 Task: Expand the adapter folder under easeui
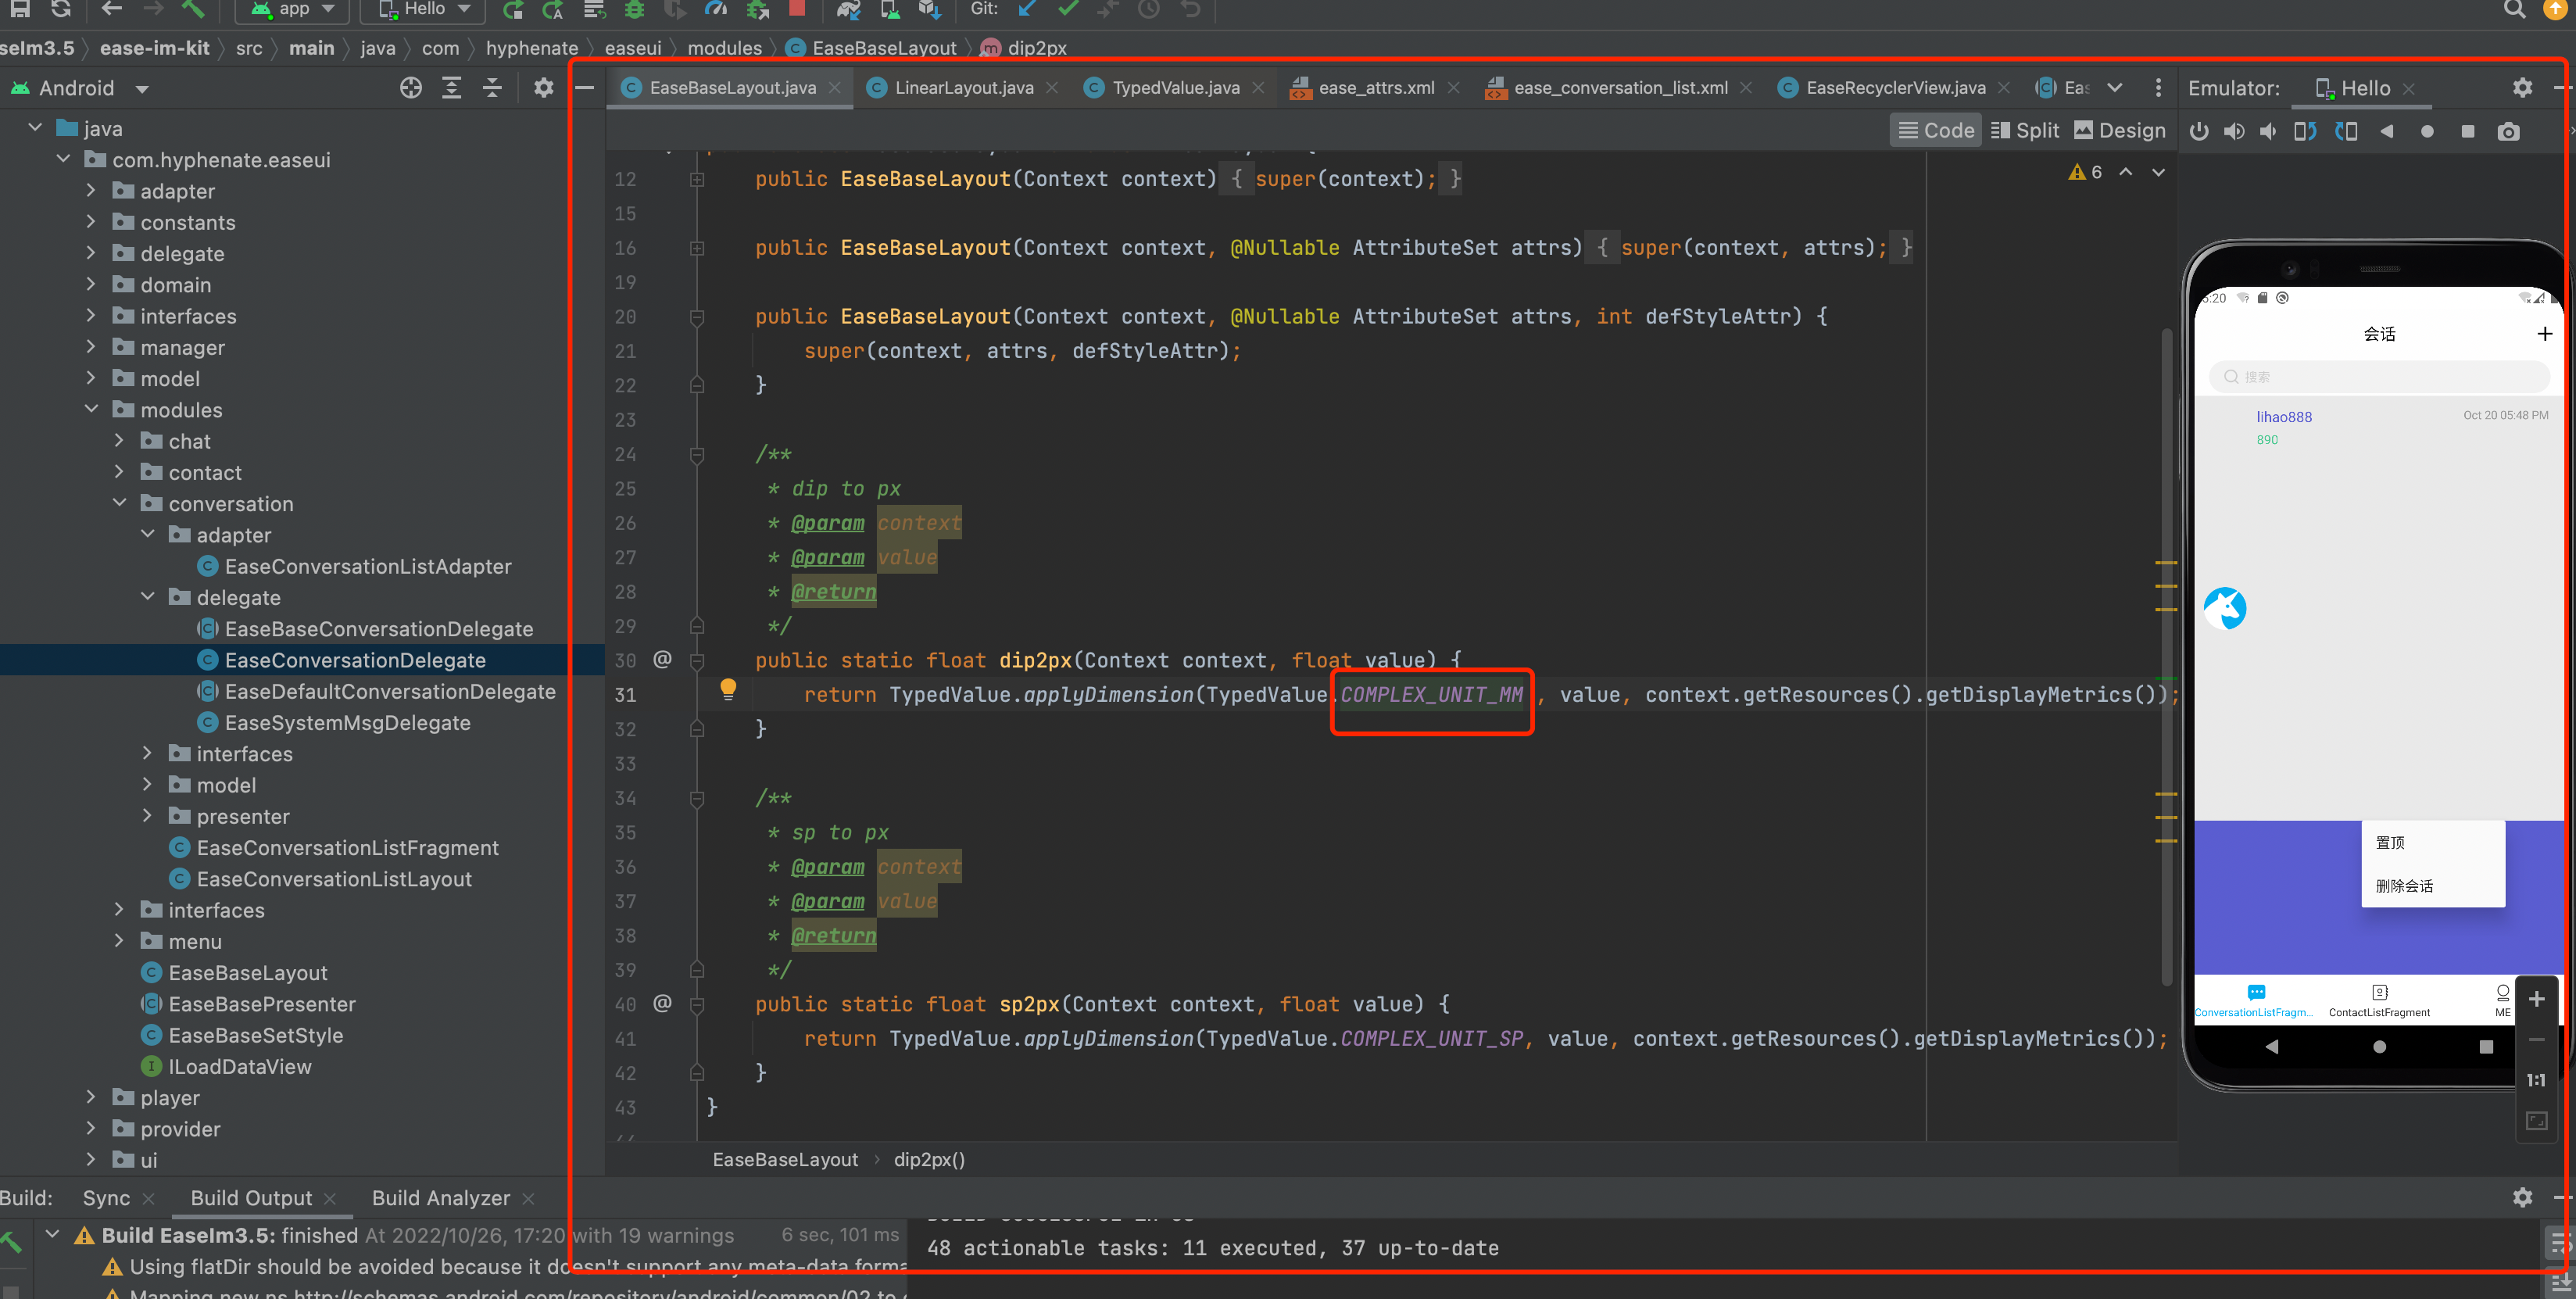91,190
